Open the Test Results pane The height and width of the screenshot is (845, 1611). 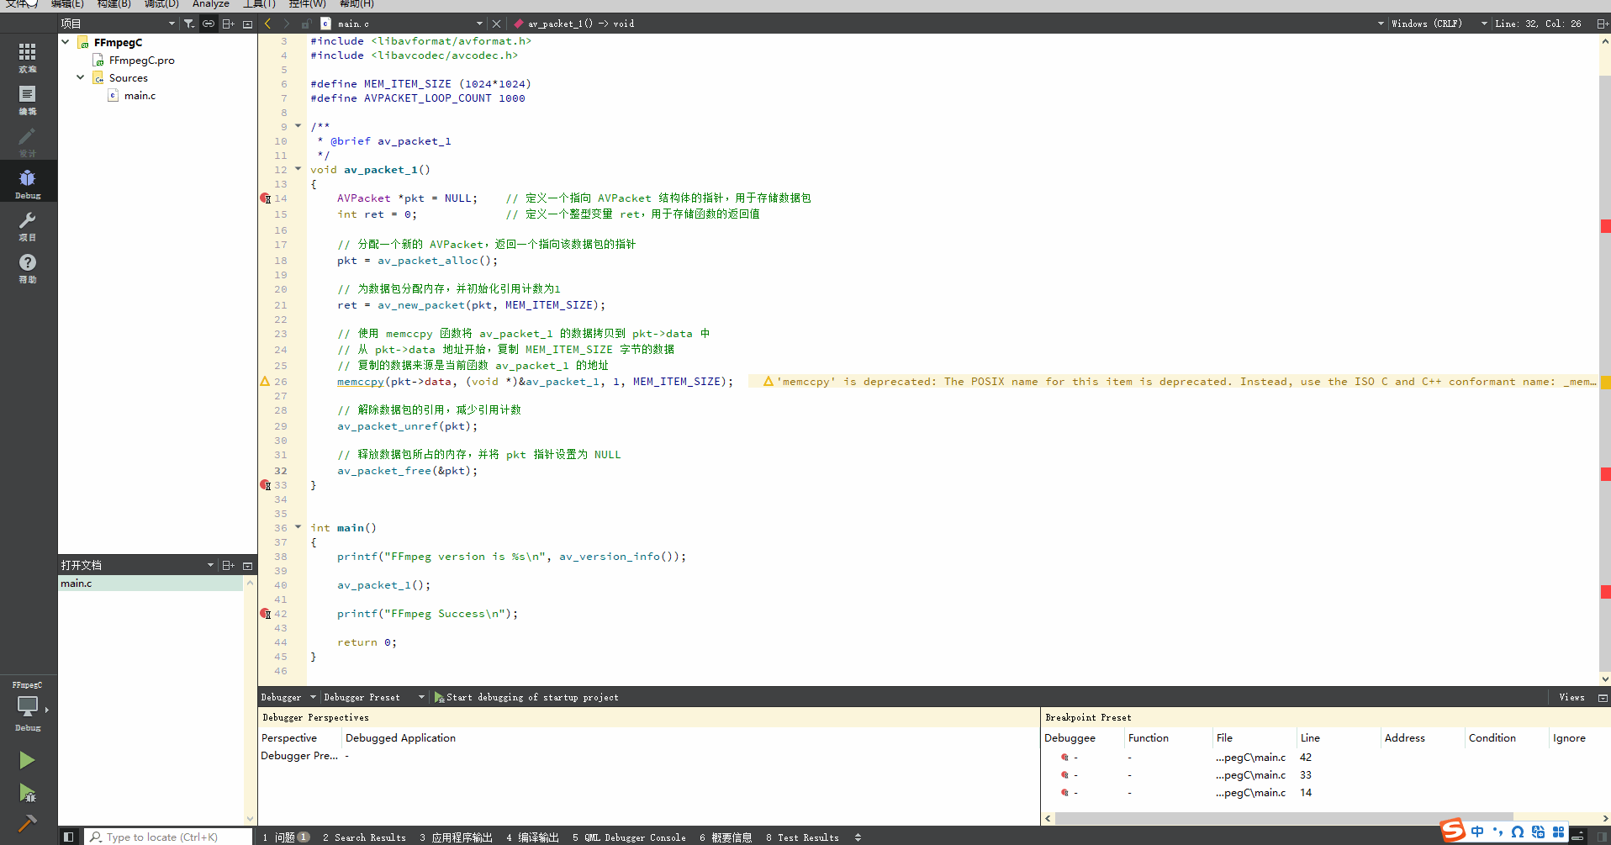[802, 837]
